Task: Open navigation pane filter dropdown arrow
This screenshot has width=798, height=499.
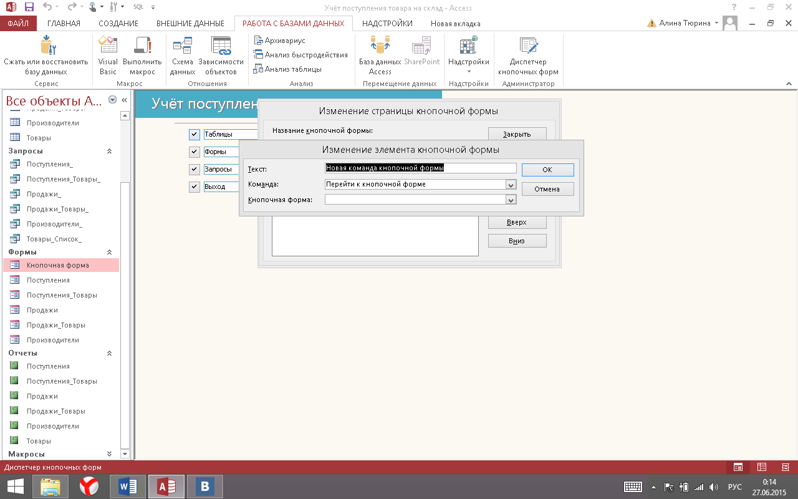Action: tap(113, 100)
